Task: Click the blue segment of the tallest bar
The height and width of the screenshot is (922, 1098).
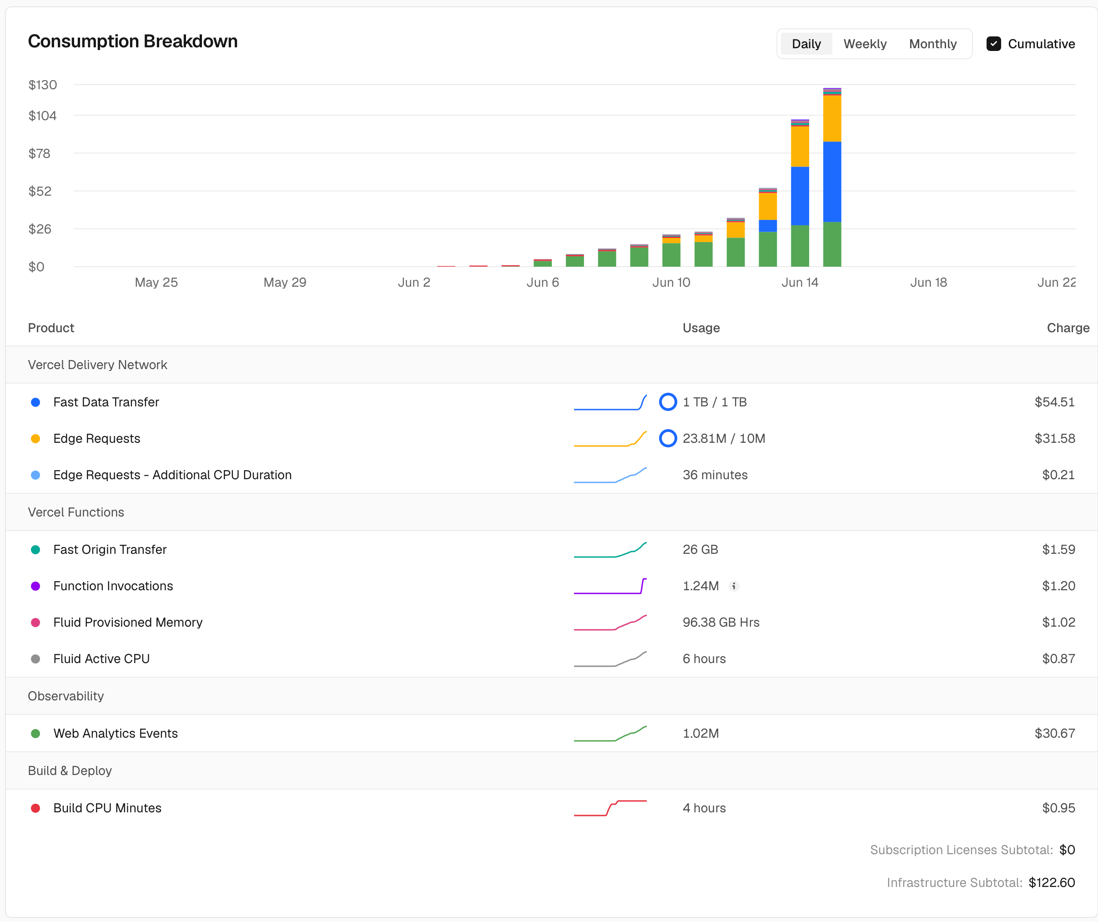Action: coord(832,182)
